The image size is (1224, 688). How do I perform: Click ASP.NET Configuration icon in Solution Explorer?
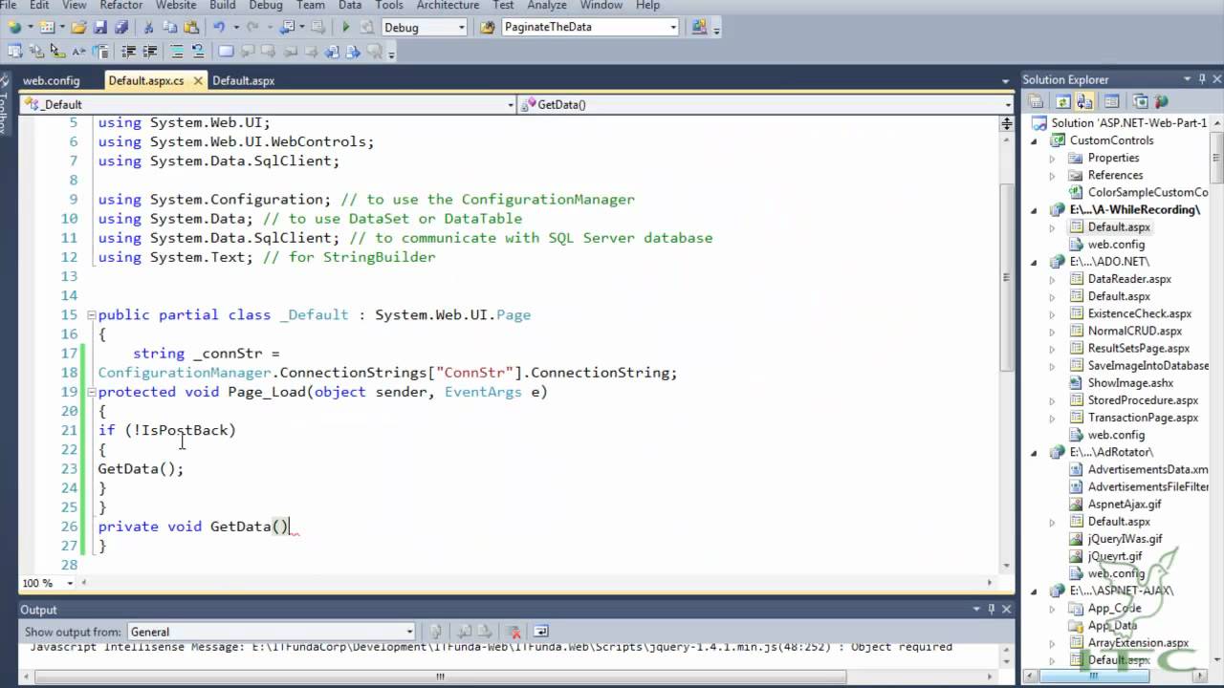point(1161,101)
